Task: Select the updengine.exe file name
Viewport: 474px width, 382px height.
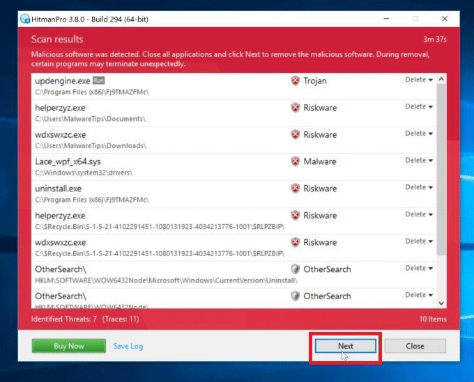Action: coord(63,81)
